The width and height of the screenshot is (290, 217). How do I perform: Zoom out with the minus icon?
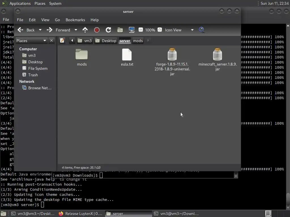(141, 30)
